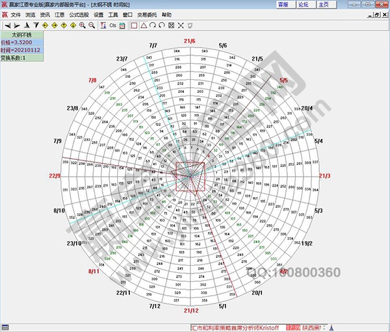The image size is (390, 332).
Task: Click the right arrow navigation icon
Action: 18,25
